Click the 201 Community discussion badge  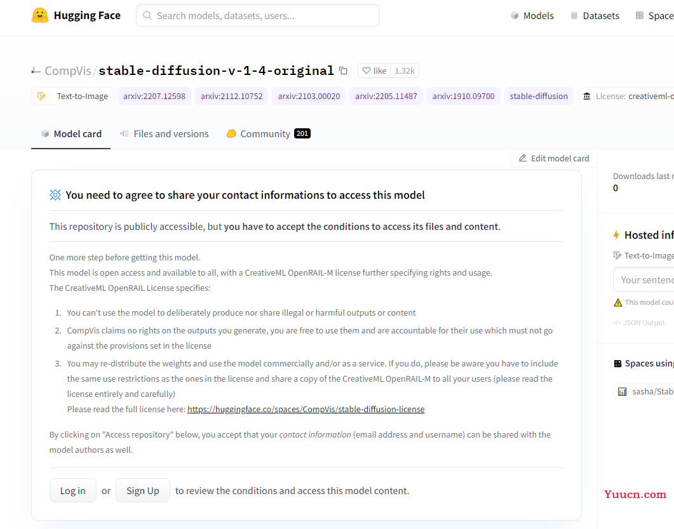coord(302,133)
